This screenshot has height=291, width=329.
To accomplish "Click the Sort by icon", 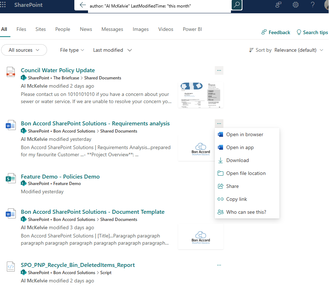I will pyautogui.click(x=251, y=50).
